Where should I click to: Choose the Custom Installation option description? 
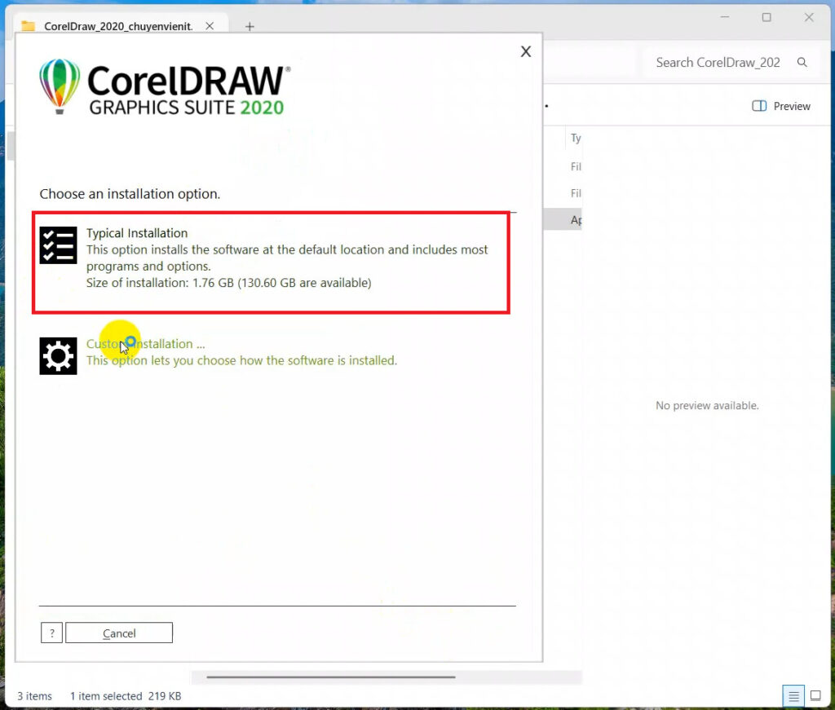[x=241, y=360]
